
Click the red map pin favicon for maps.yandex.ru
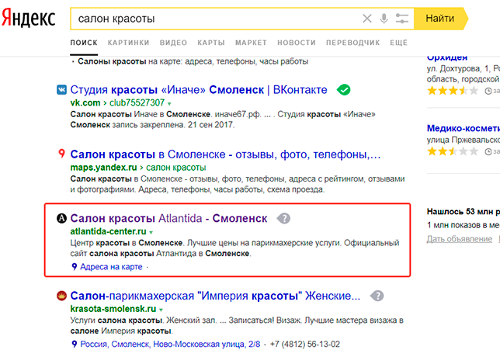[61, 154]
